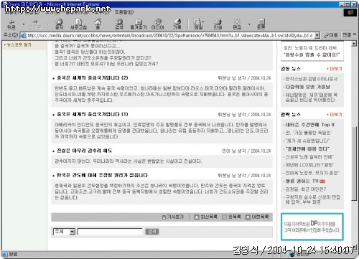The image size is (359, 259).
Task: Open the '김정일, 최근 애인은?' link
Action: click(x=306, y=189)
